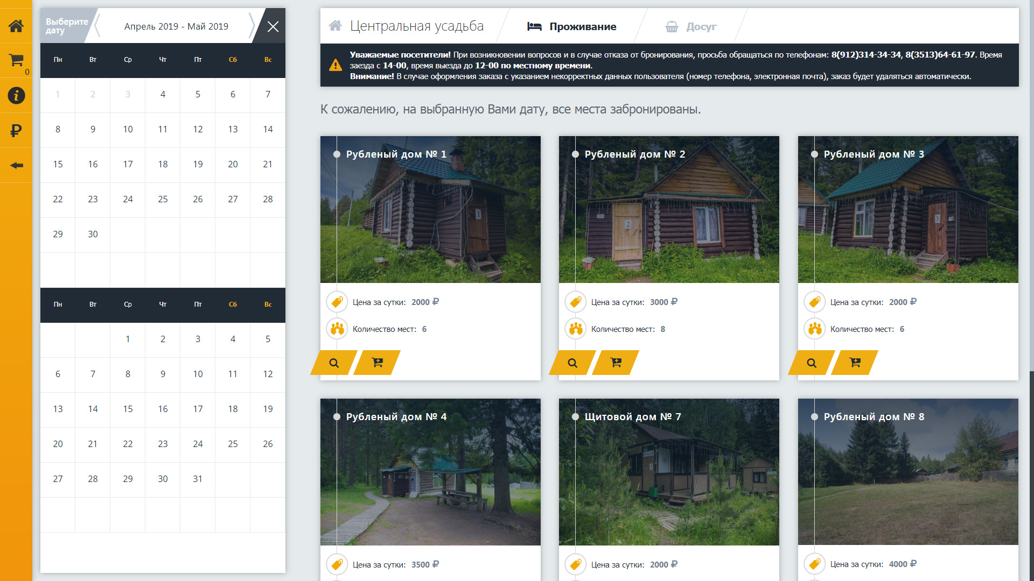Screen dimensions: 1034x581
Task: Add Рубленый дом № 3 to cart
Action: click(x=855, y=363)
